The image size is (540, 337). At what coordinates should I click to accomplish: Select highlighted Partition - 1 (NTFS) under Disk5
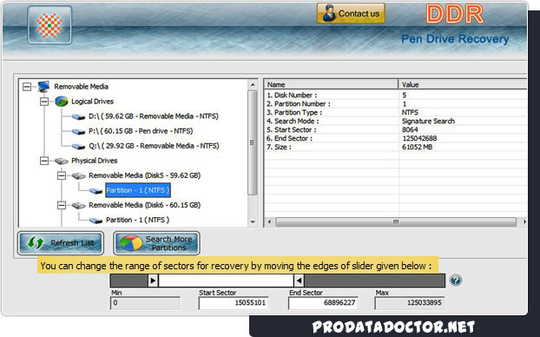click(138, 190)
